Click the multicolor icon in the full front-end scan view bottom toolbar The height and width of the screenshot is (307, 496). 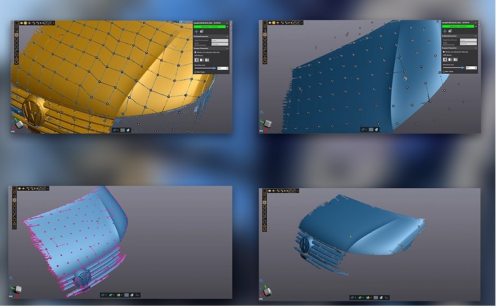pos(368,298)
